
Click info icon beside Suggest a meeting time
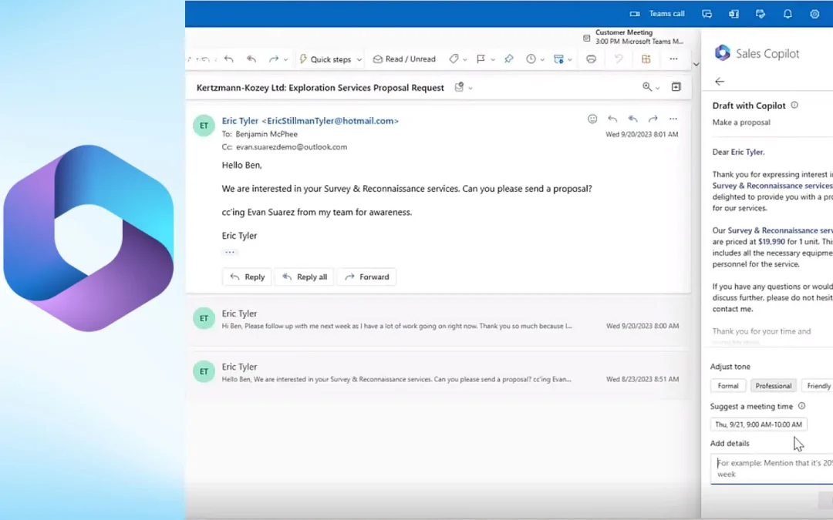(x=801, y=406)
